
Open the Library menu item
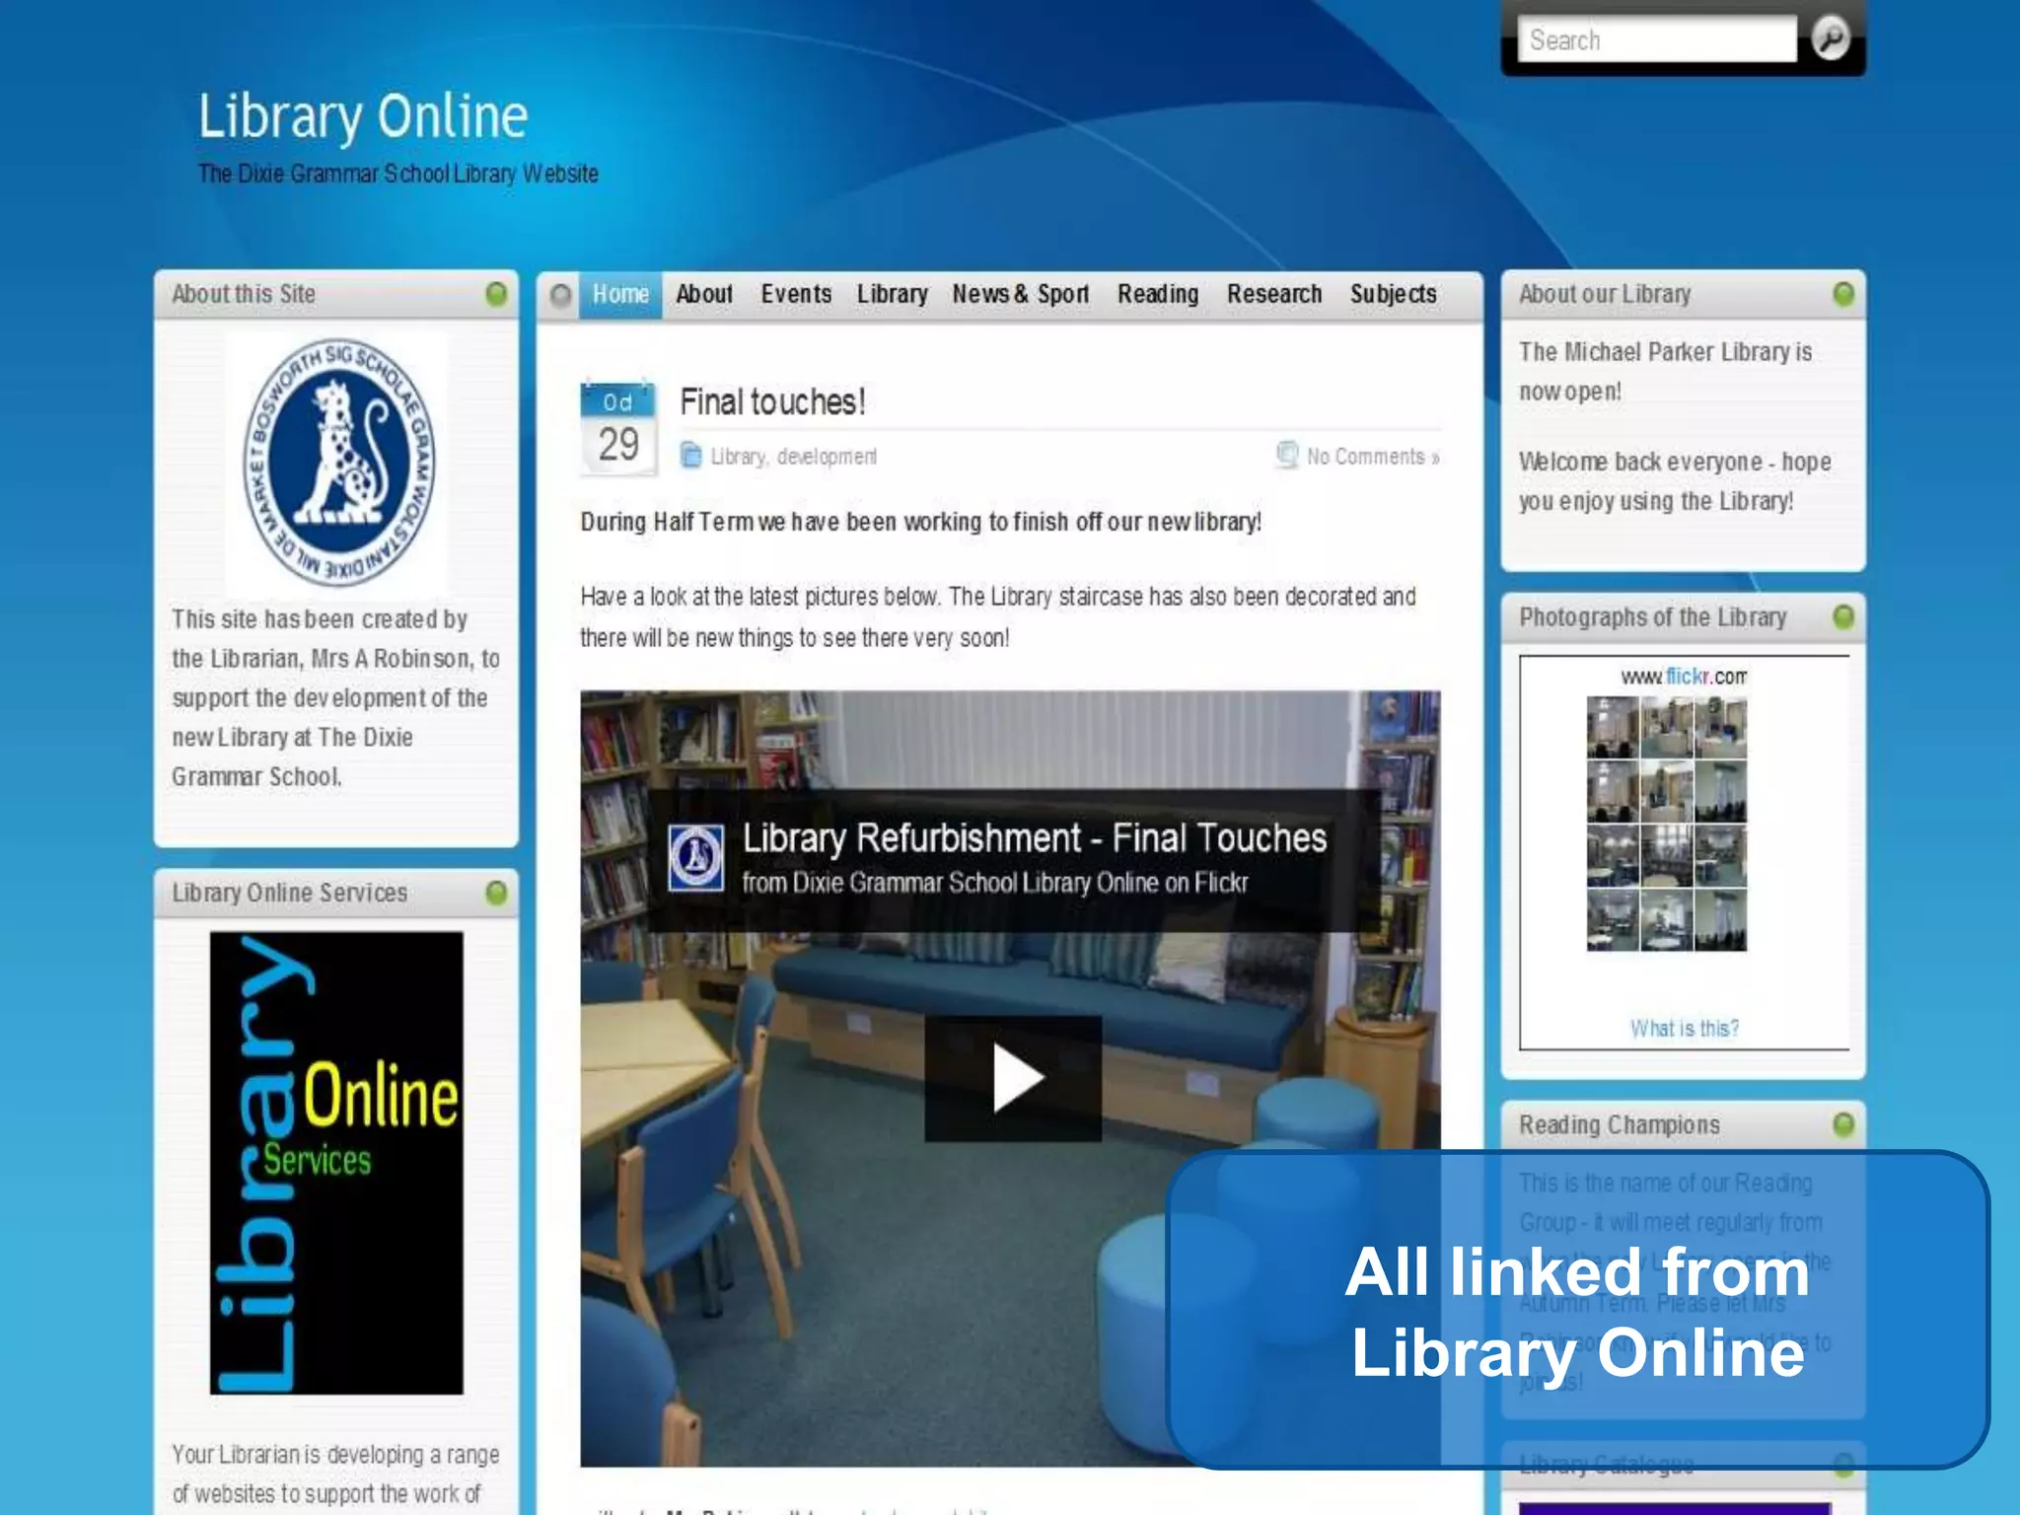pos(892,295)
